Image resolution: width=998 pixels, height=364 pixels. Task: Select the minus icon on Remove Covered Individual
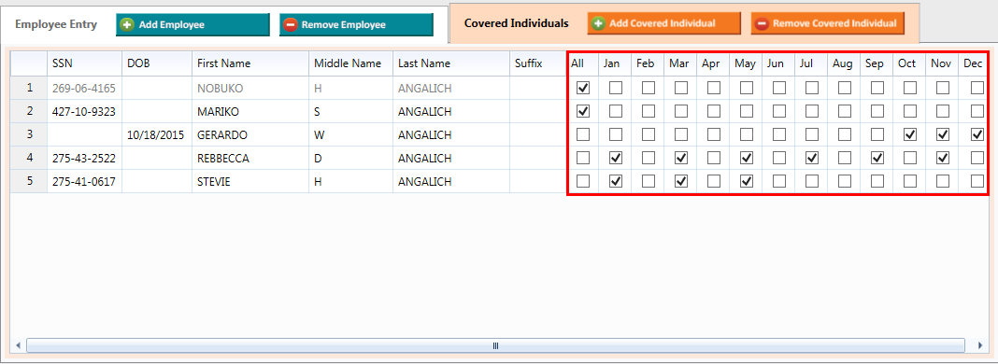click(x=762, y=23)
